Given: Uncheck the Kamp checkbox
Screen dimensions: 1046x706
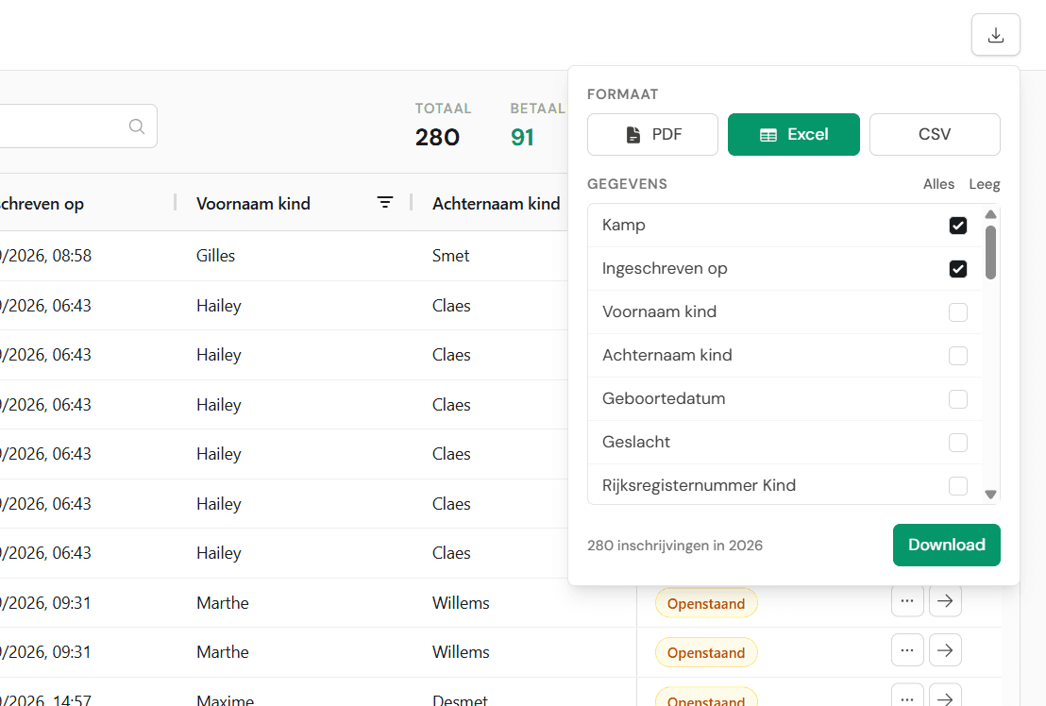Looking at the screenshot, I should click(958, 226).
